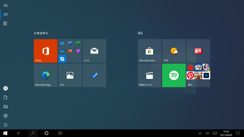The height and width of the screenshot is (137, 244).
Task: Open the Microsoft Store tile
Action: click(x=149, y=51)
